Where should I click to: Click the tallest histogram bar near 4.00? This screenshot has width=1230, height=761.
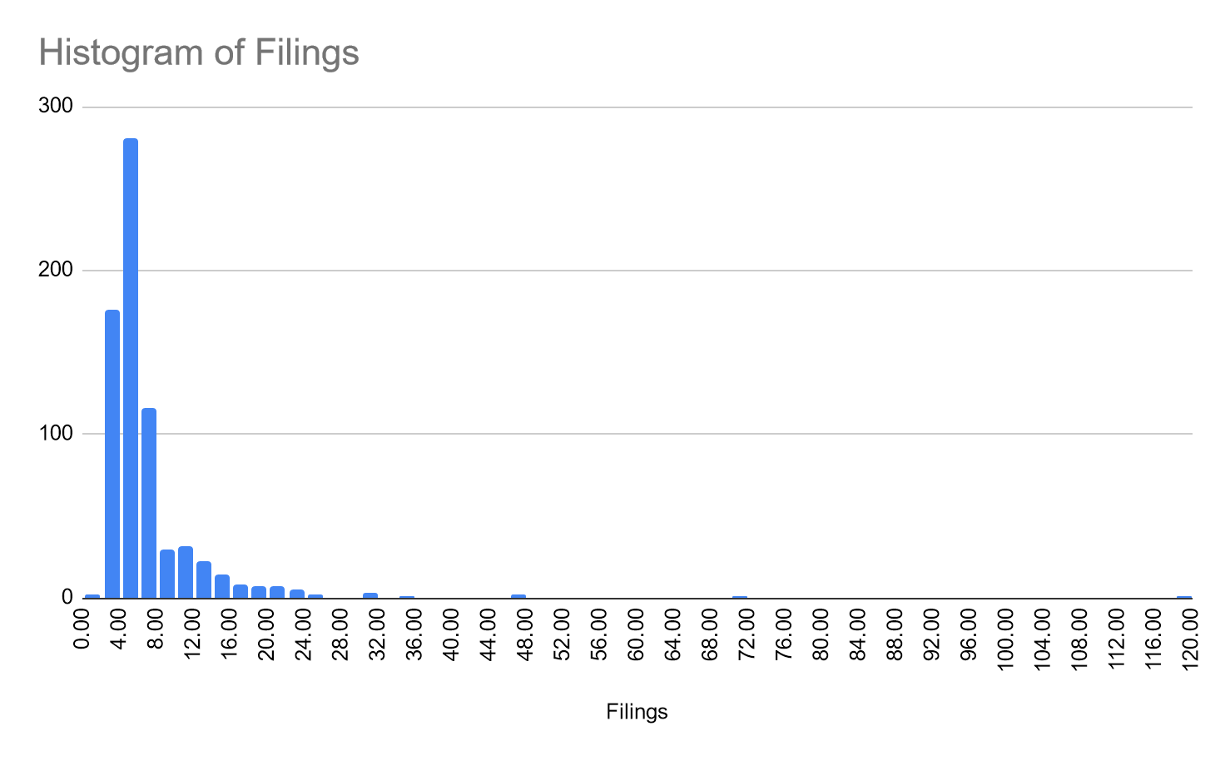pos(131,368)
